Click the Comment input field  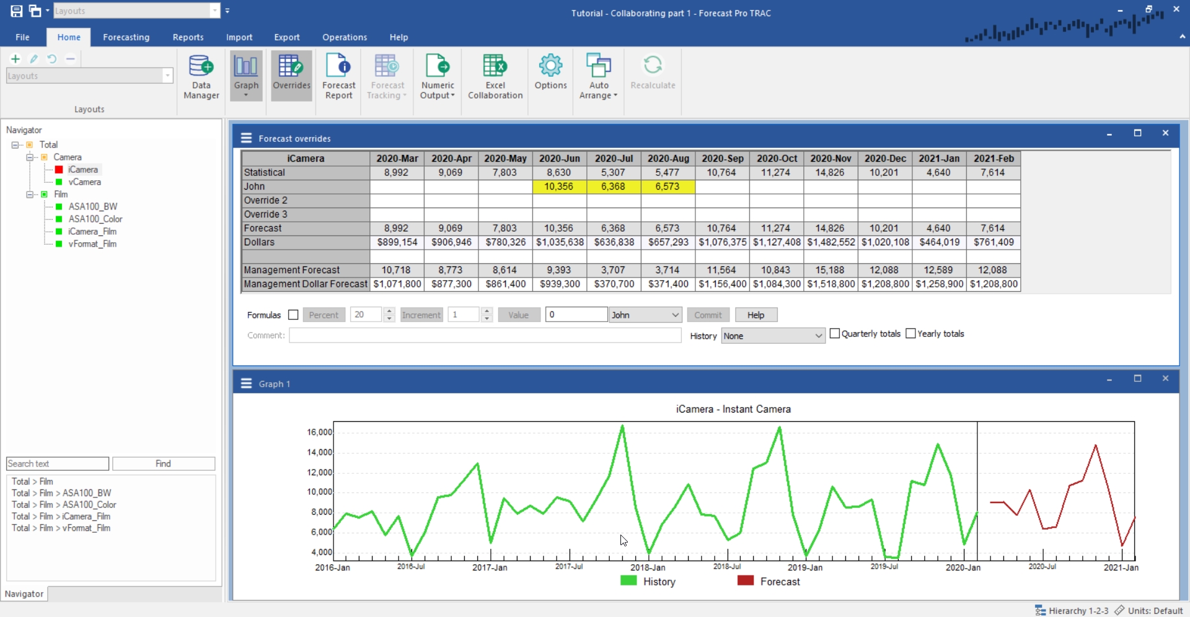[485, 335]
